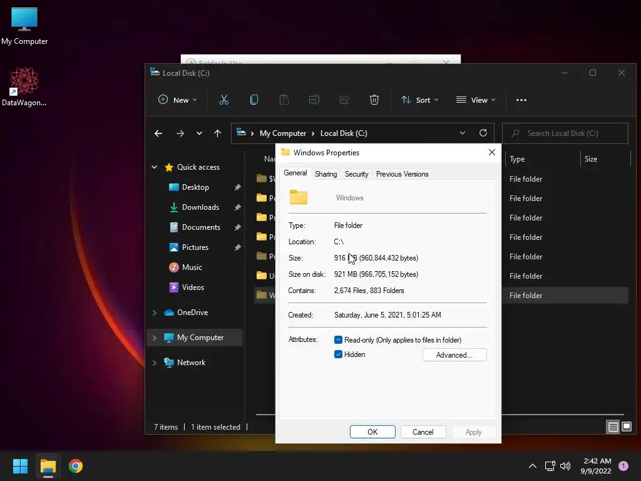This screenshot has height=481, width=641.
Task: Click File Explorer on the taskbar
Action: [x=48, y=466]
